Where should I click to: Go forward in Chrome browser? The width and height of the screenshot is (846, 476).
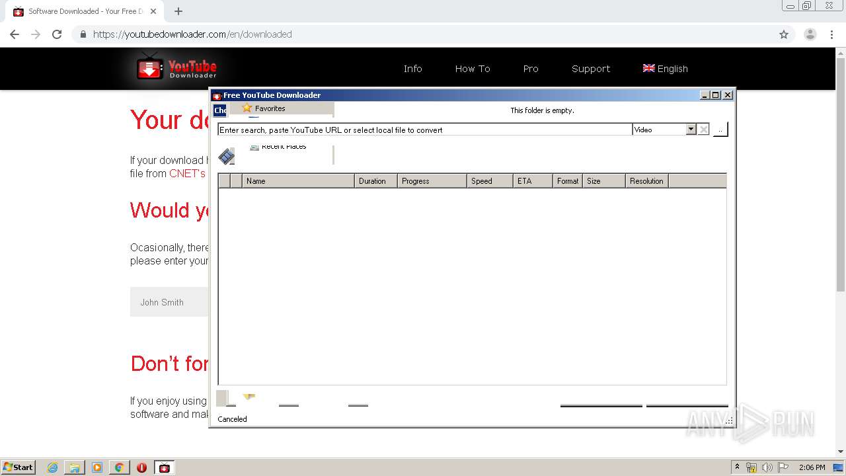pyautogui.click(x=36, y=34)
